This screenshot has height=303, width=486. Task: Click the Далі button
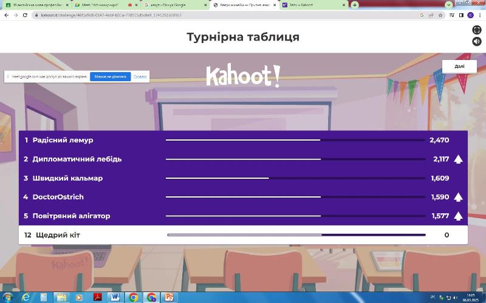click(459, 67)
